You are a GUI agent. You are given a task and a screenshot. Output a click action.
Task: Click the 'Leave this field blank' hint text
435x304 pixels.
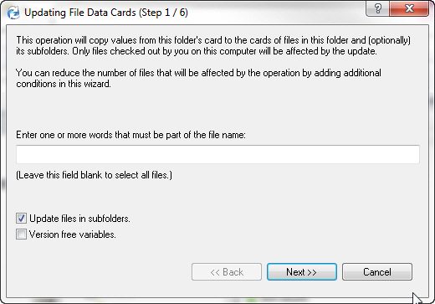coord(95,175)
